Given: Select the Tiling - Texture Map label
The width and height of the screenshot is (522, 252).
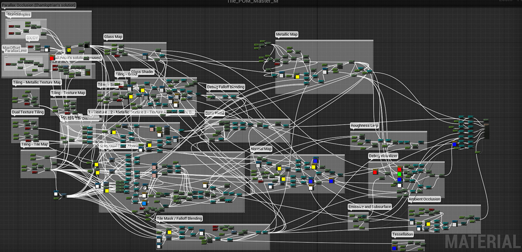Looking at the screenshot, I should point(68,92).
